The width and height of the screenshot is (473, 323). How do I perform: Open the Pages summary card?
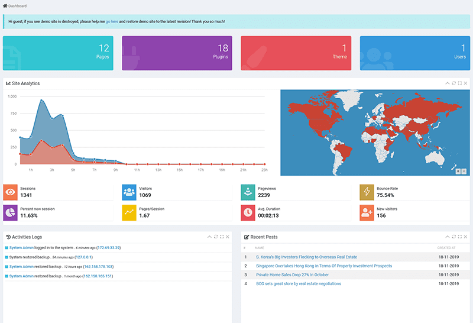(x=58, y=53)
